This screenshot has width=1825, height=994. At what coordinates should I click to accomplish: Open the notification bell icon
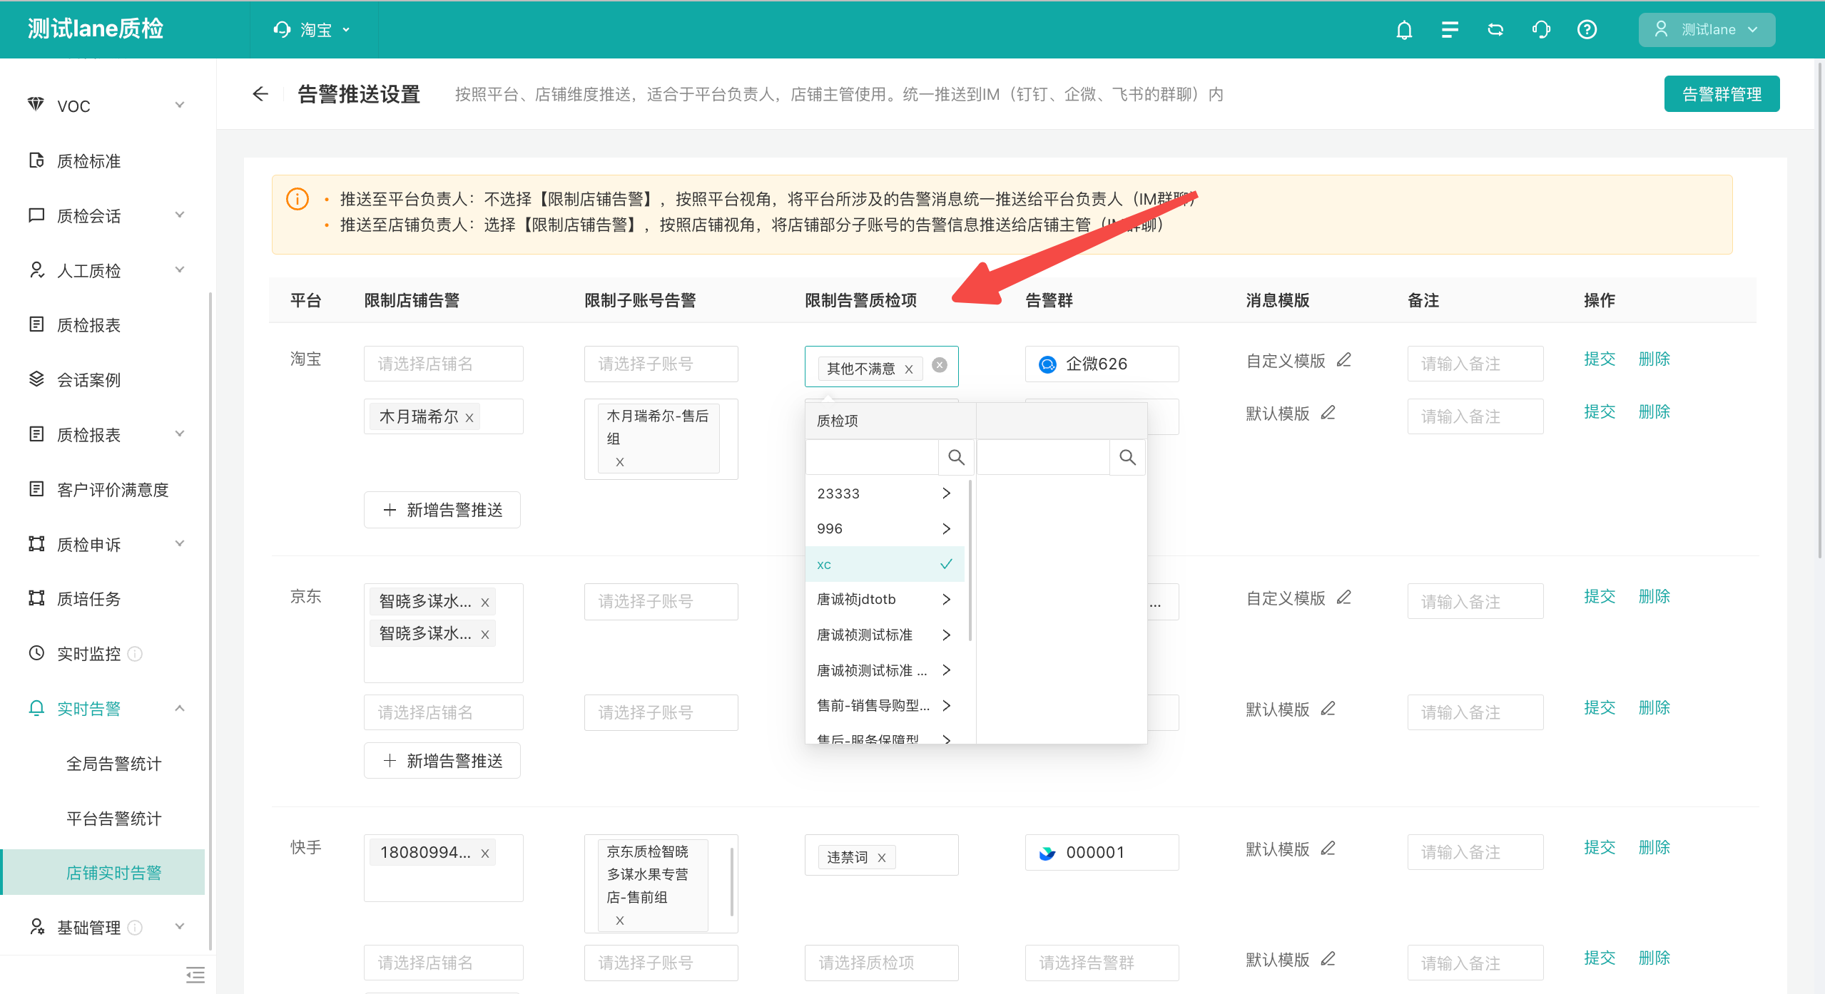tap(1404, 29)
